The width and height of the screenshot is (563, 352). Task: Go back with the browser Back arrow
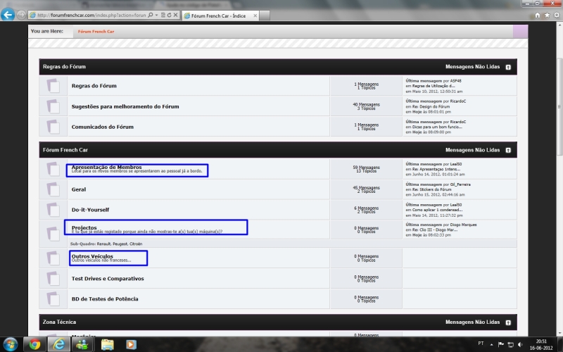click(x=8, y=15)
